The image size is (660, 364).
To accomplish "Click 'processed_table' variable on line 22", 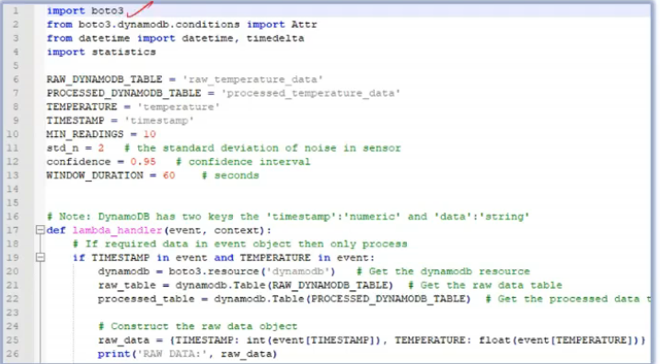I will click(x=146, y=299).
